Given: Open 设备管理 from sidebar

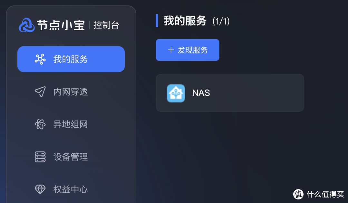Looking at the screenshot, I should [x=71, y=157].
